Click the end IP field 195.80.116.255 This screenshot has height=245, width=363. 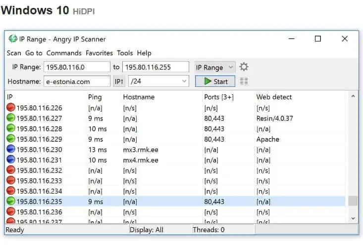click(x=156, y=67)
